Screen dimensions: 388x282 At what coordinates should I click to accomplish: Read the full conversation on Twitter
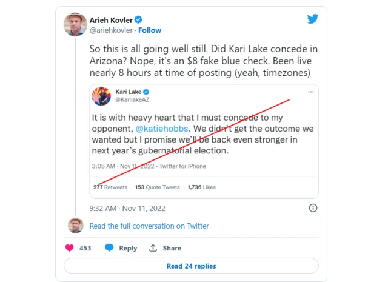149,226
